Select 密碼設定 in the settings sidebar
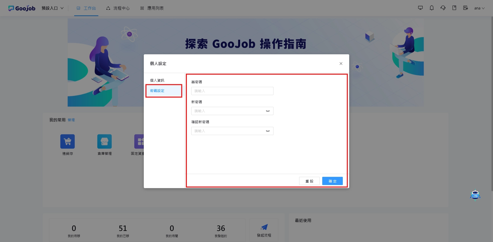The image size is (493, 242). click(164, 91)
